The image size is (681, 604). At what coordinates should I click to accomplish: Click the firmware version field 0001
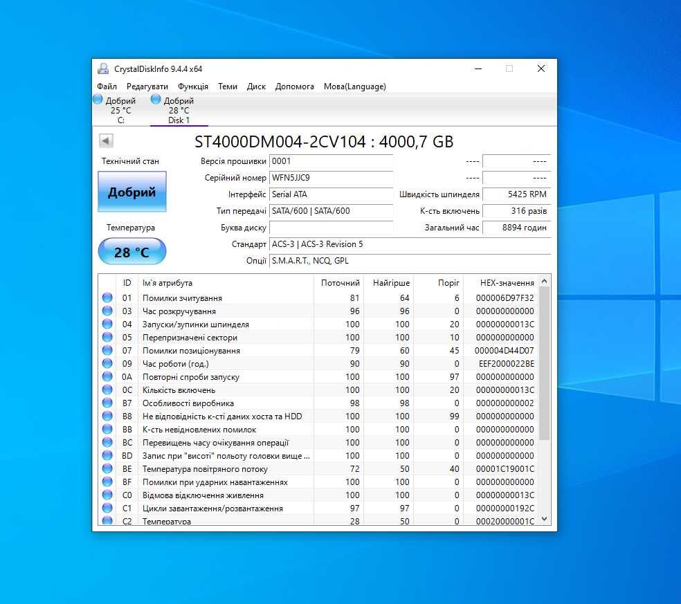pyautogui.click(x=331, y=161)
